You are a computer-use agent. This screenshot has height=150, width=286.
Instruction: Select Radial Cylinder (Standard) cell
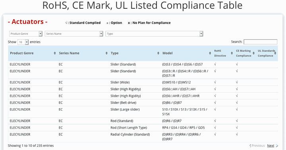click(x=130, y=134)
